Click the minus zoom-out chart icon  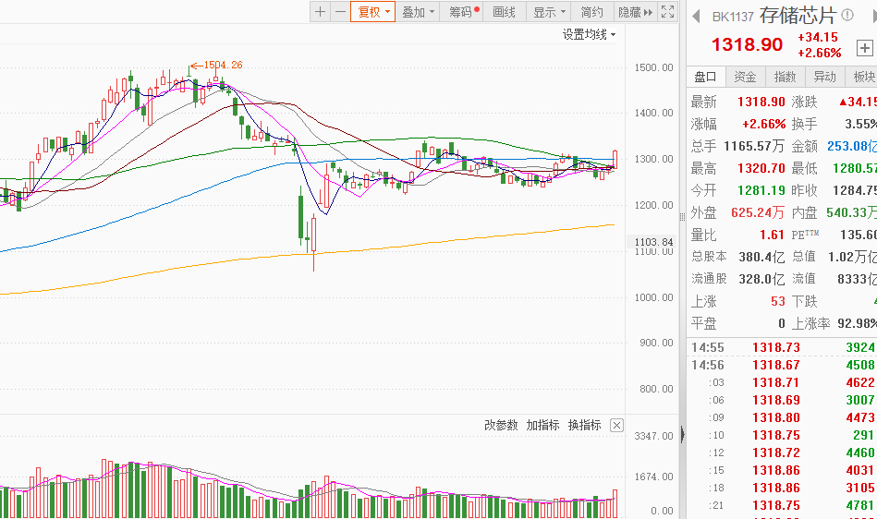coord(340,12)
